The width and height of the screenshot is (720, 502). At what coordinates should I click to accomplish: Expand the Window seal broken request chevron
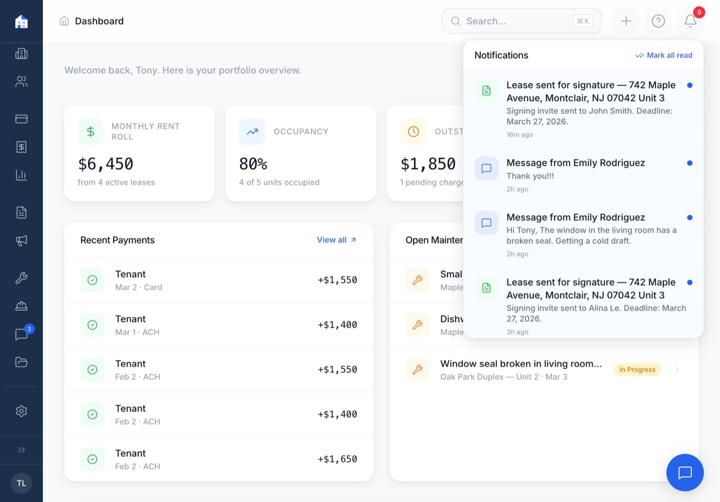(677, 369)
